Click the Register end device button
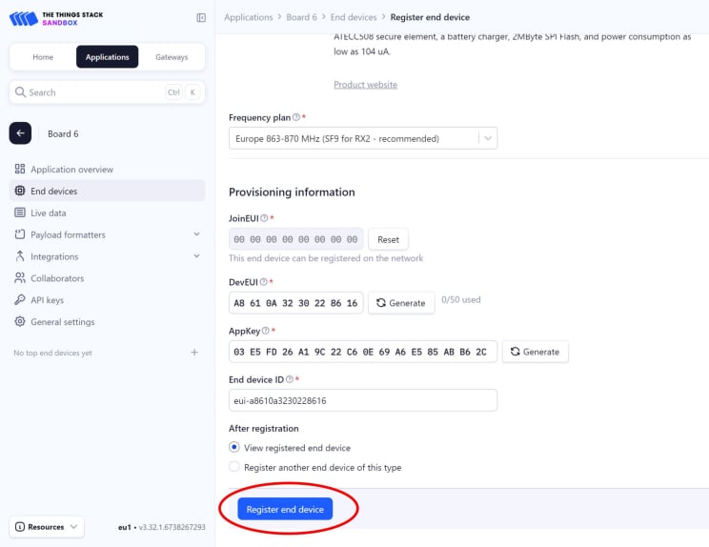Screen dimensions: 709x547 coord(285,509)
